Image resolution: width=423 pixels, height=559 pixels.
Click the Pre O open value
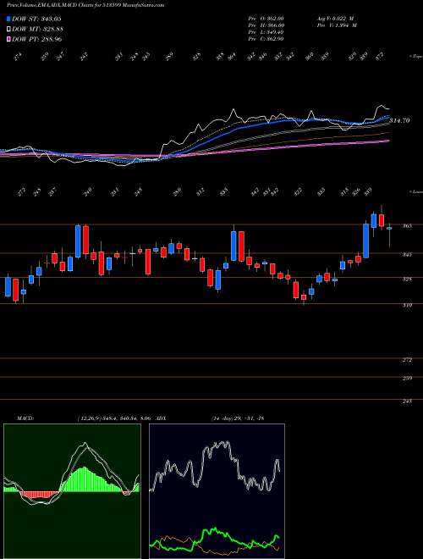point(275,19)
